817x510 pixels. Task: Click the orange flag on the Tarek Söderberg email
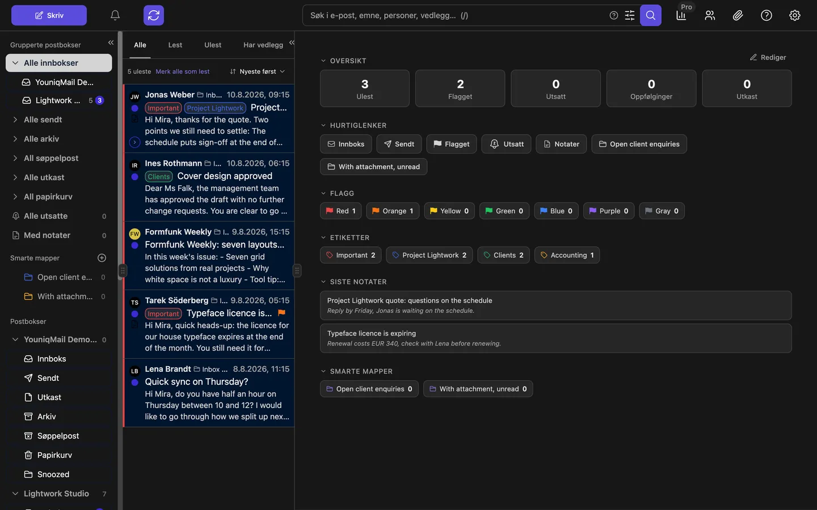pyautogui.click(x=282, y=313)
